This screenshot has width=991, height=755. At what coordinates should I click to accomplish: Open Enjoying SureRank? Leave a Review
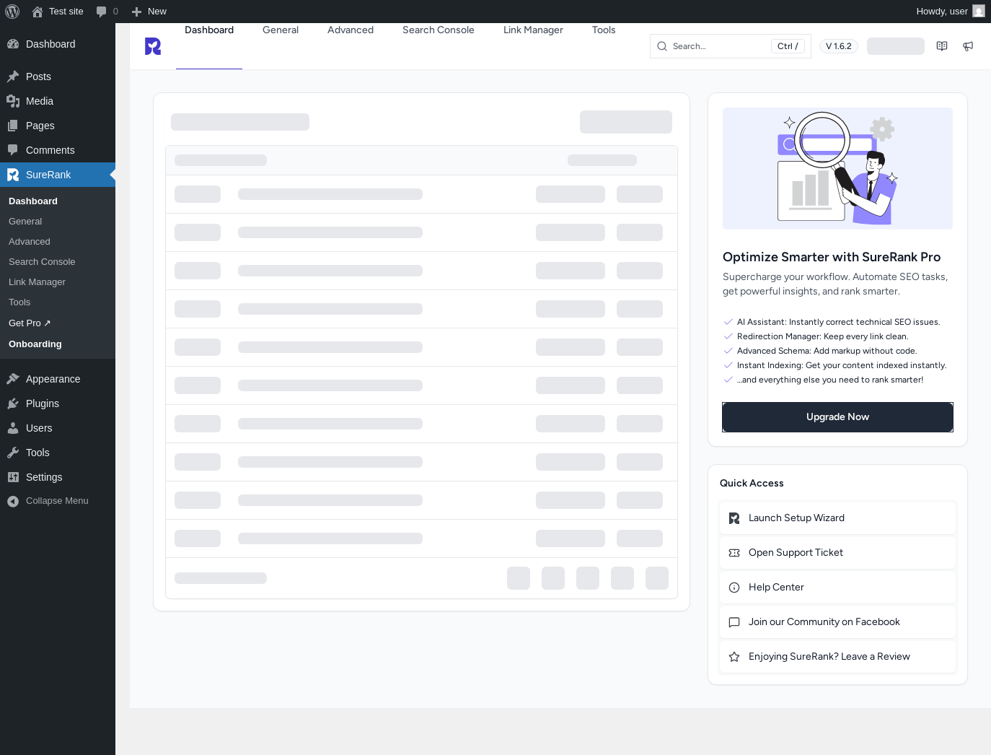pos(837,657)
